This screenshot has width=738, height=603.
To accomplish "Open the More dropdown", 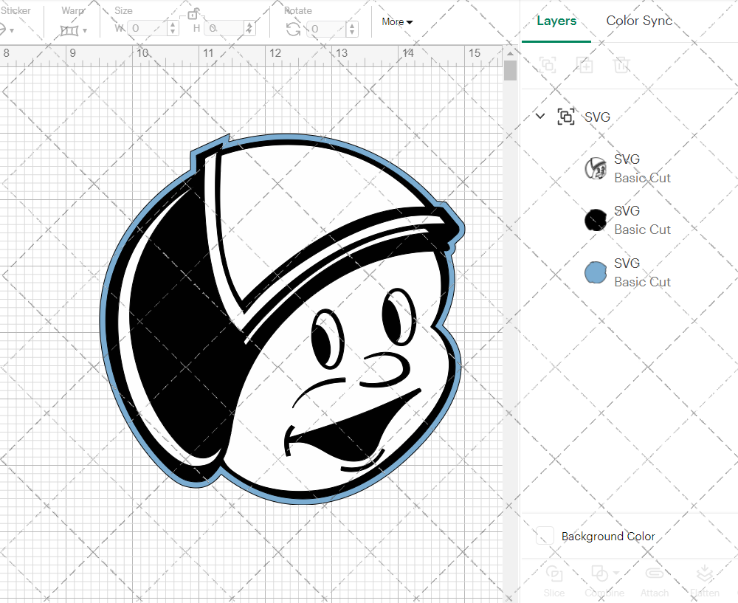I will pyautogui.click(x=396, y=22).
